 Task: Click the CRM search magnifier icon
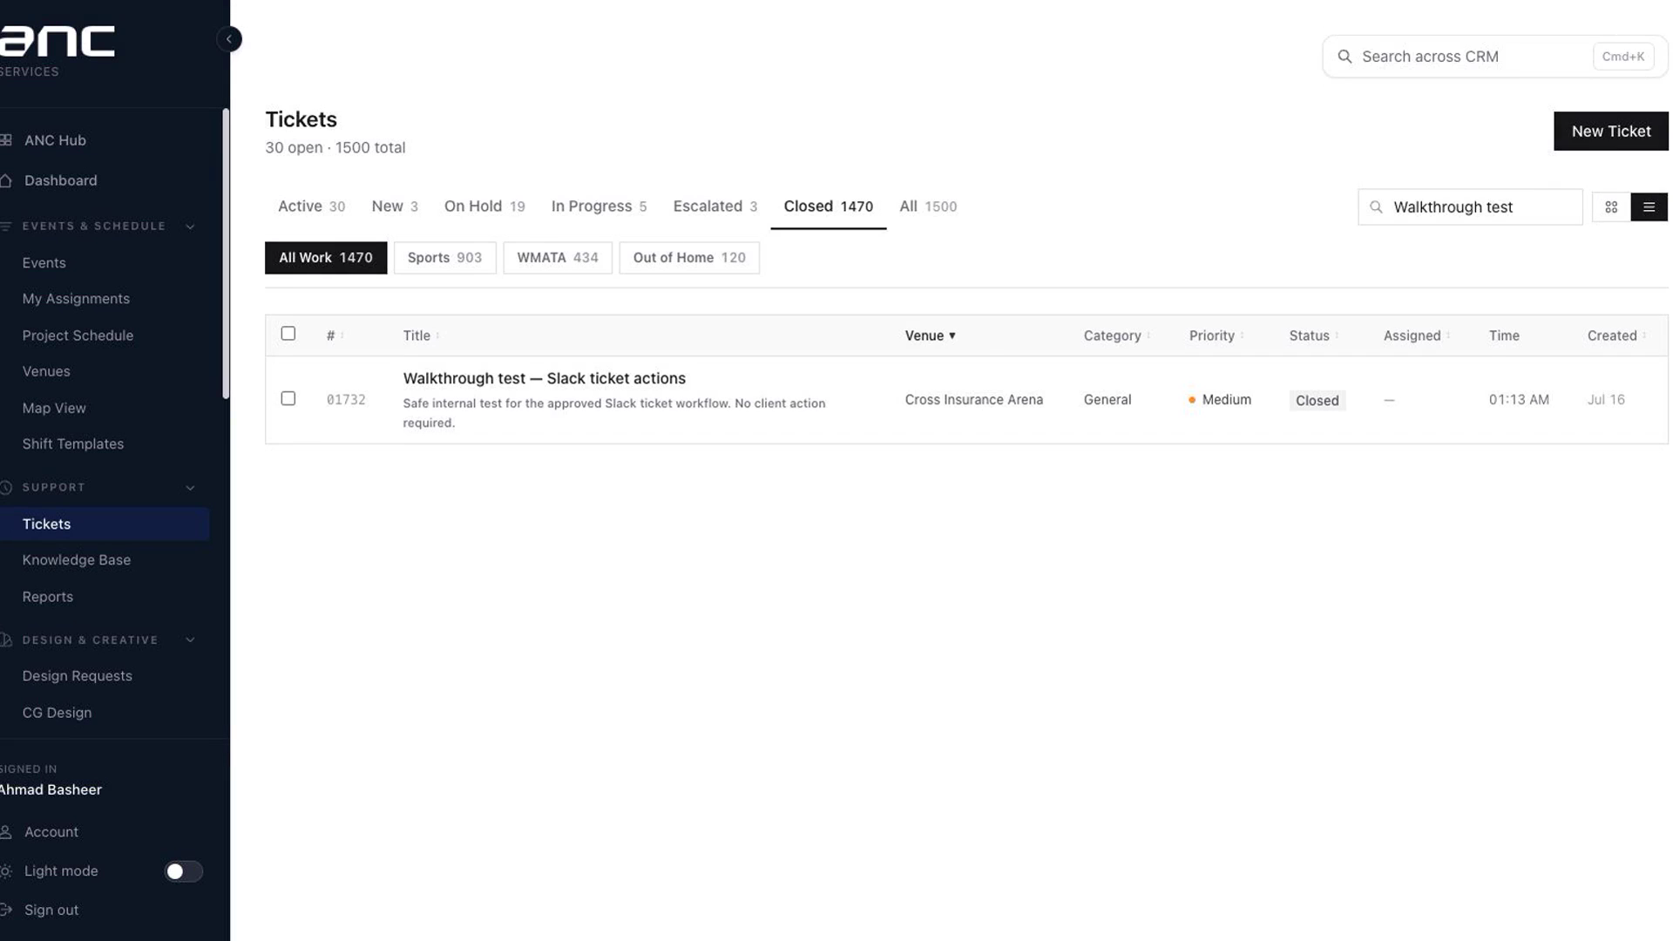pyautogui.click(x=1344, y=57)
